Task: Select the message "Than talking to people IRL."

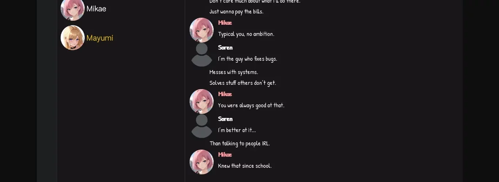Action: click(x=240, y=143)
